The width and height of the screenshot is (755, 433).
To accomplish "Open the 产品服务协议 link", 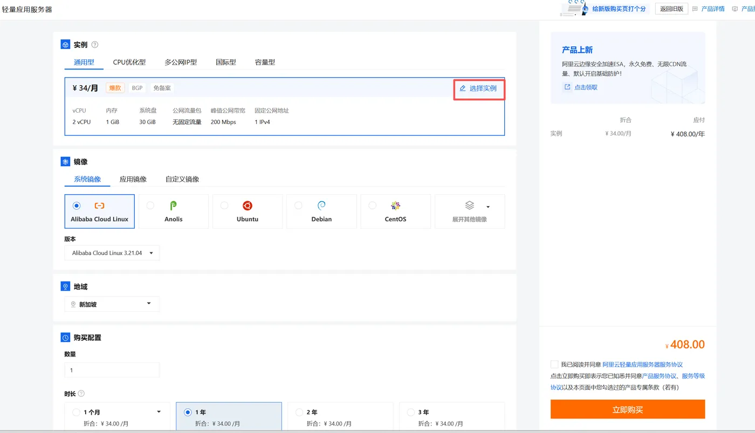I will [660, 376].
